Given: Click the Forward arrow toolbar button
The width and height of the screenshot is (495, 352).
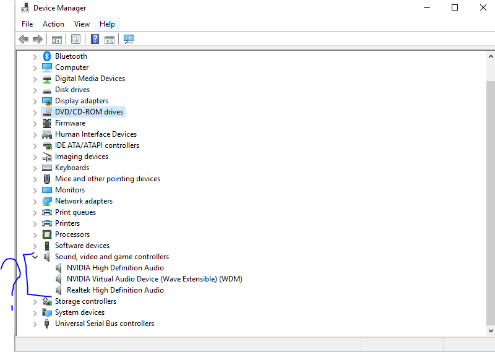Looking at the screenshot, I should click(38, 39).
